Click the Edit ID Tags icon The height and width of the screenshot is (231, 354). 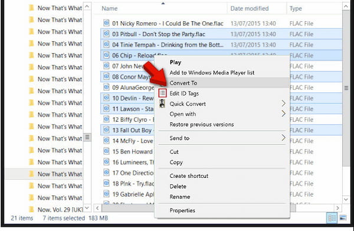162,93
